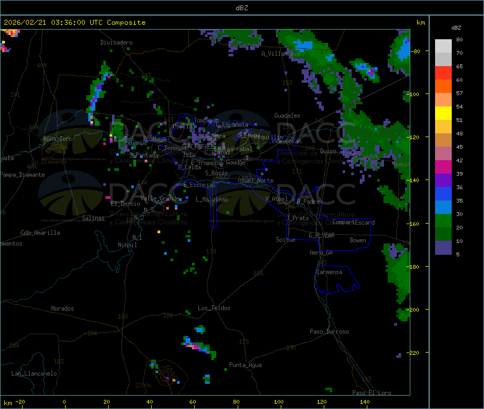Click the Morados map label
The width and height of the screenshot is (484, 409).
tap(62, 308)
